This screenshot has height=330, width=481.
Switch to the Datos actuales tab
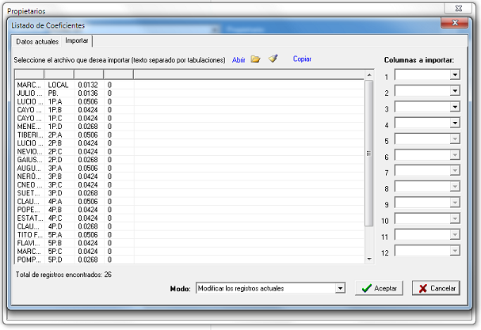pos(37,40)
